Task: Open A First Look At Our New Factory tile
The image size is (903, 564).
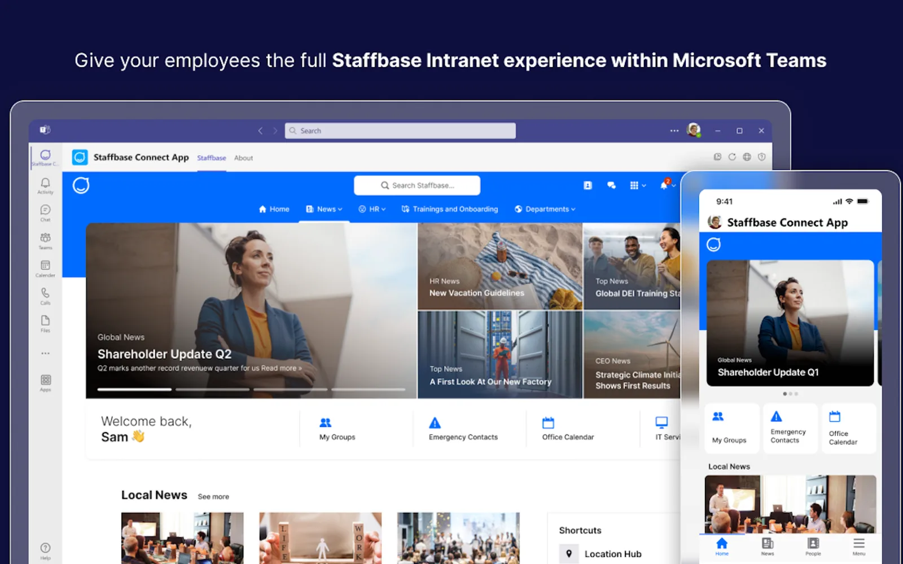Action: click(x=500, y=355)
